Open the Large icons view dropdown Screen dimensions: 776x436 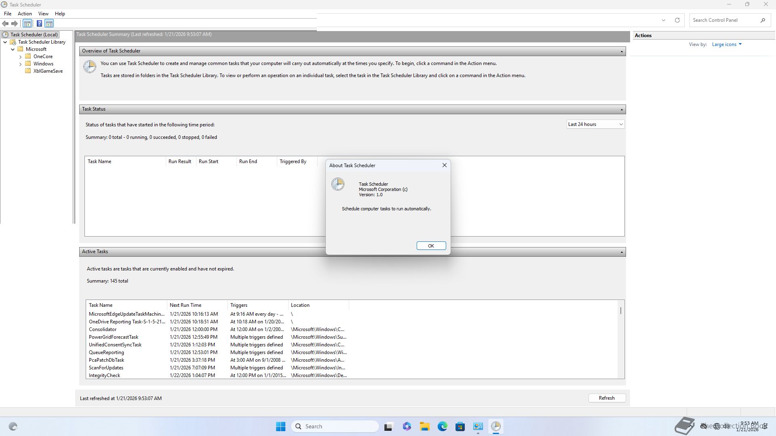click(x=727, y=44)
